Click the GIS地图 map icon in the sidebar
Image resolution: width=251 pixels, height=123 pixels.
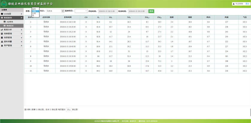tap(2, 14)
